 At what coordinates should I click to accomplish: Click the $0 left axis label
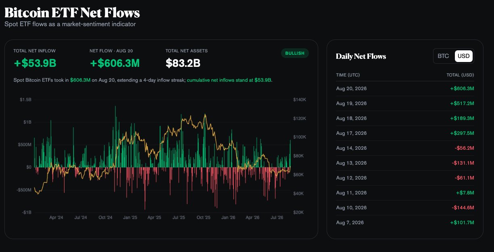click(x=29, y=167)
